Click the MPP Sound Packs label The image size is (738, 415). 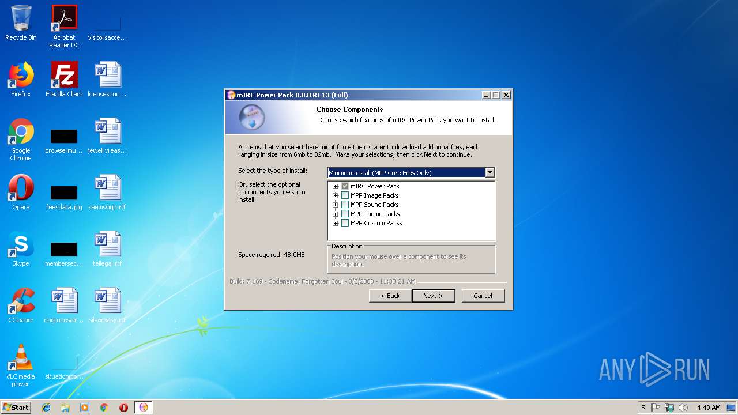pos(375,205)
